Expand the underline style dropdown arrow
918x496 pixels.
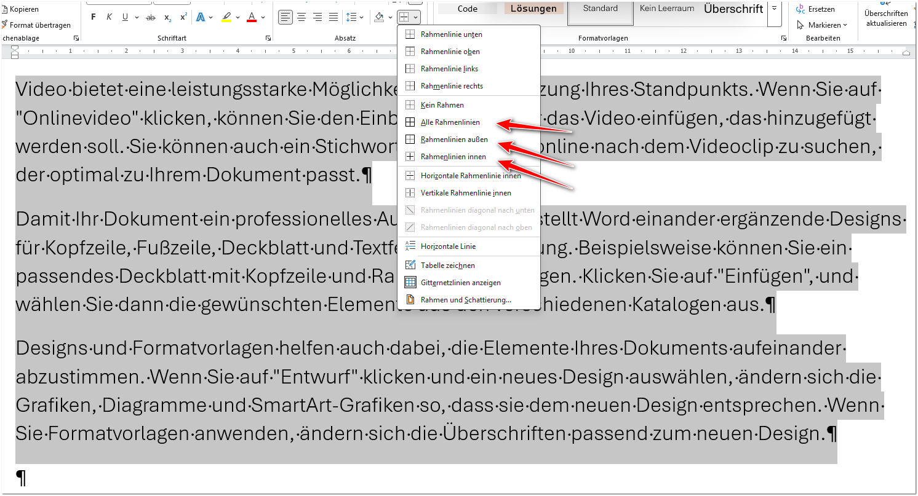137,17
